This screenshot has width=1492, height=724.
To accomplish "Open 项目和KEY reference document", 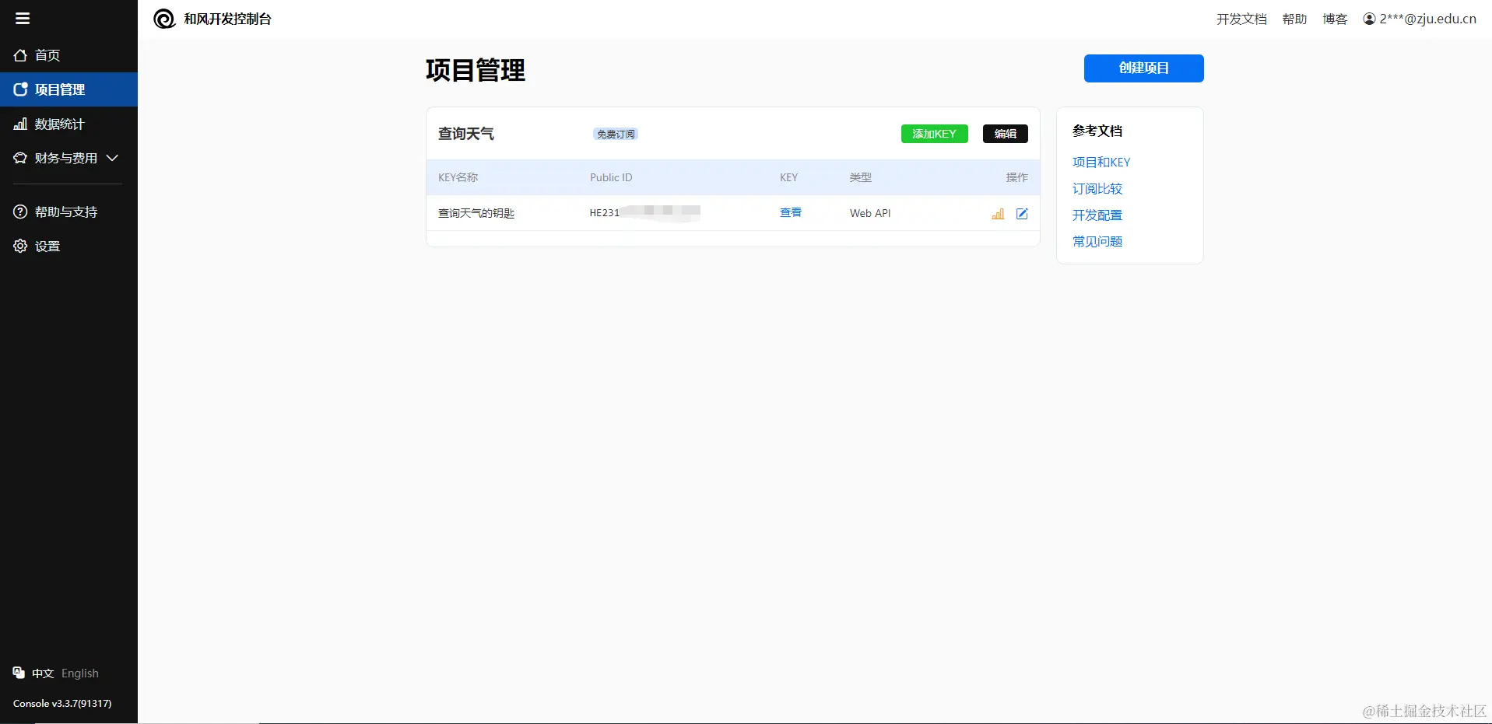I will [1101, 163].
